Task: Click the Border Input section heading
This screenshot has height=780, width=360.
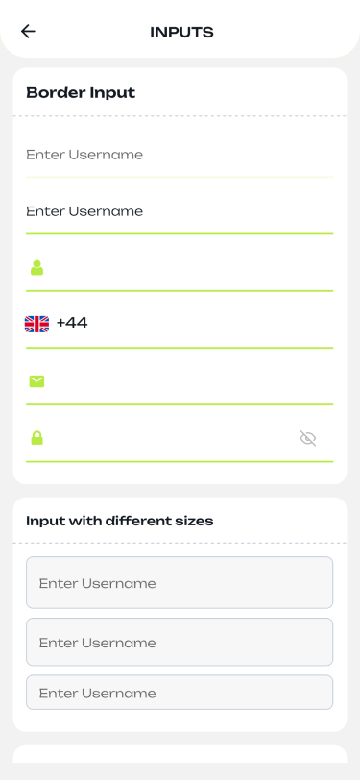Action: pyautogui.click(x=81, y=93)
